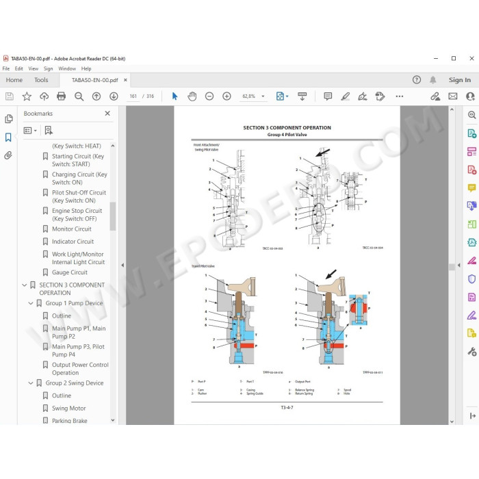Open the Attachments paperclip panel
This screenshot has height=479, width=479.
coord(8,155)
